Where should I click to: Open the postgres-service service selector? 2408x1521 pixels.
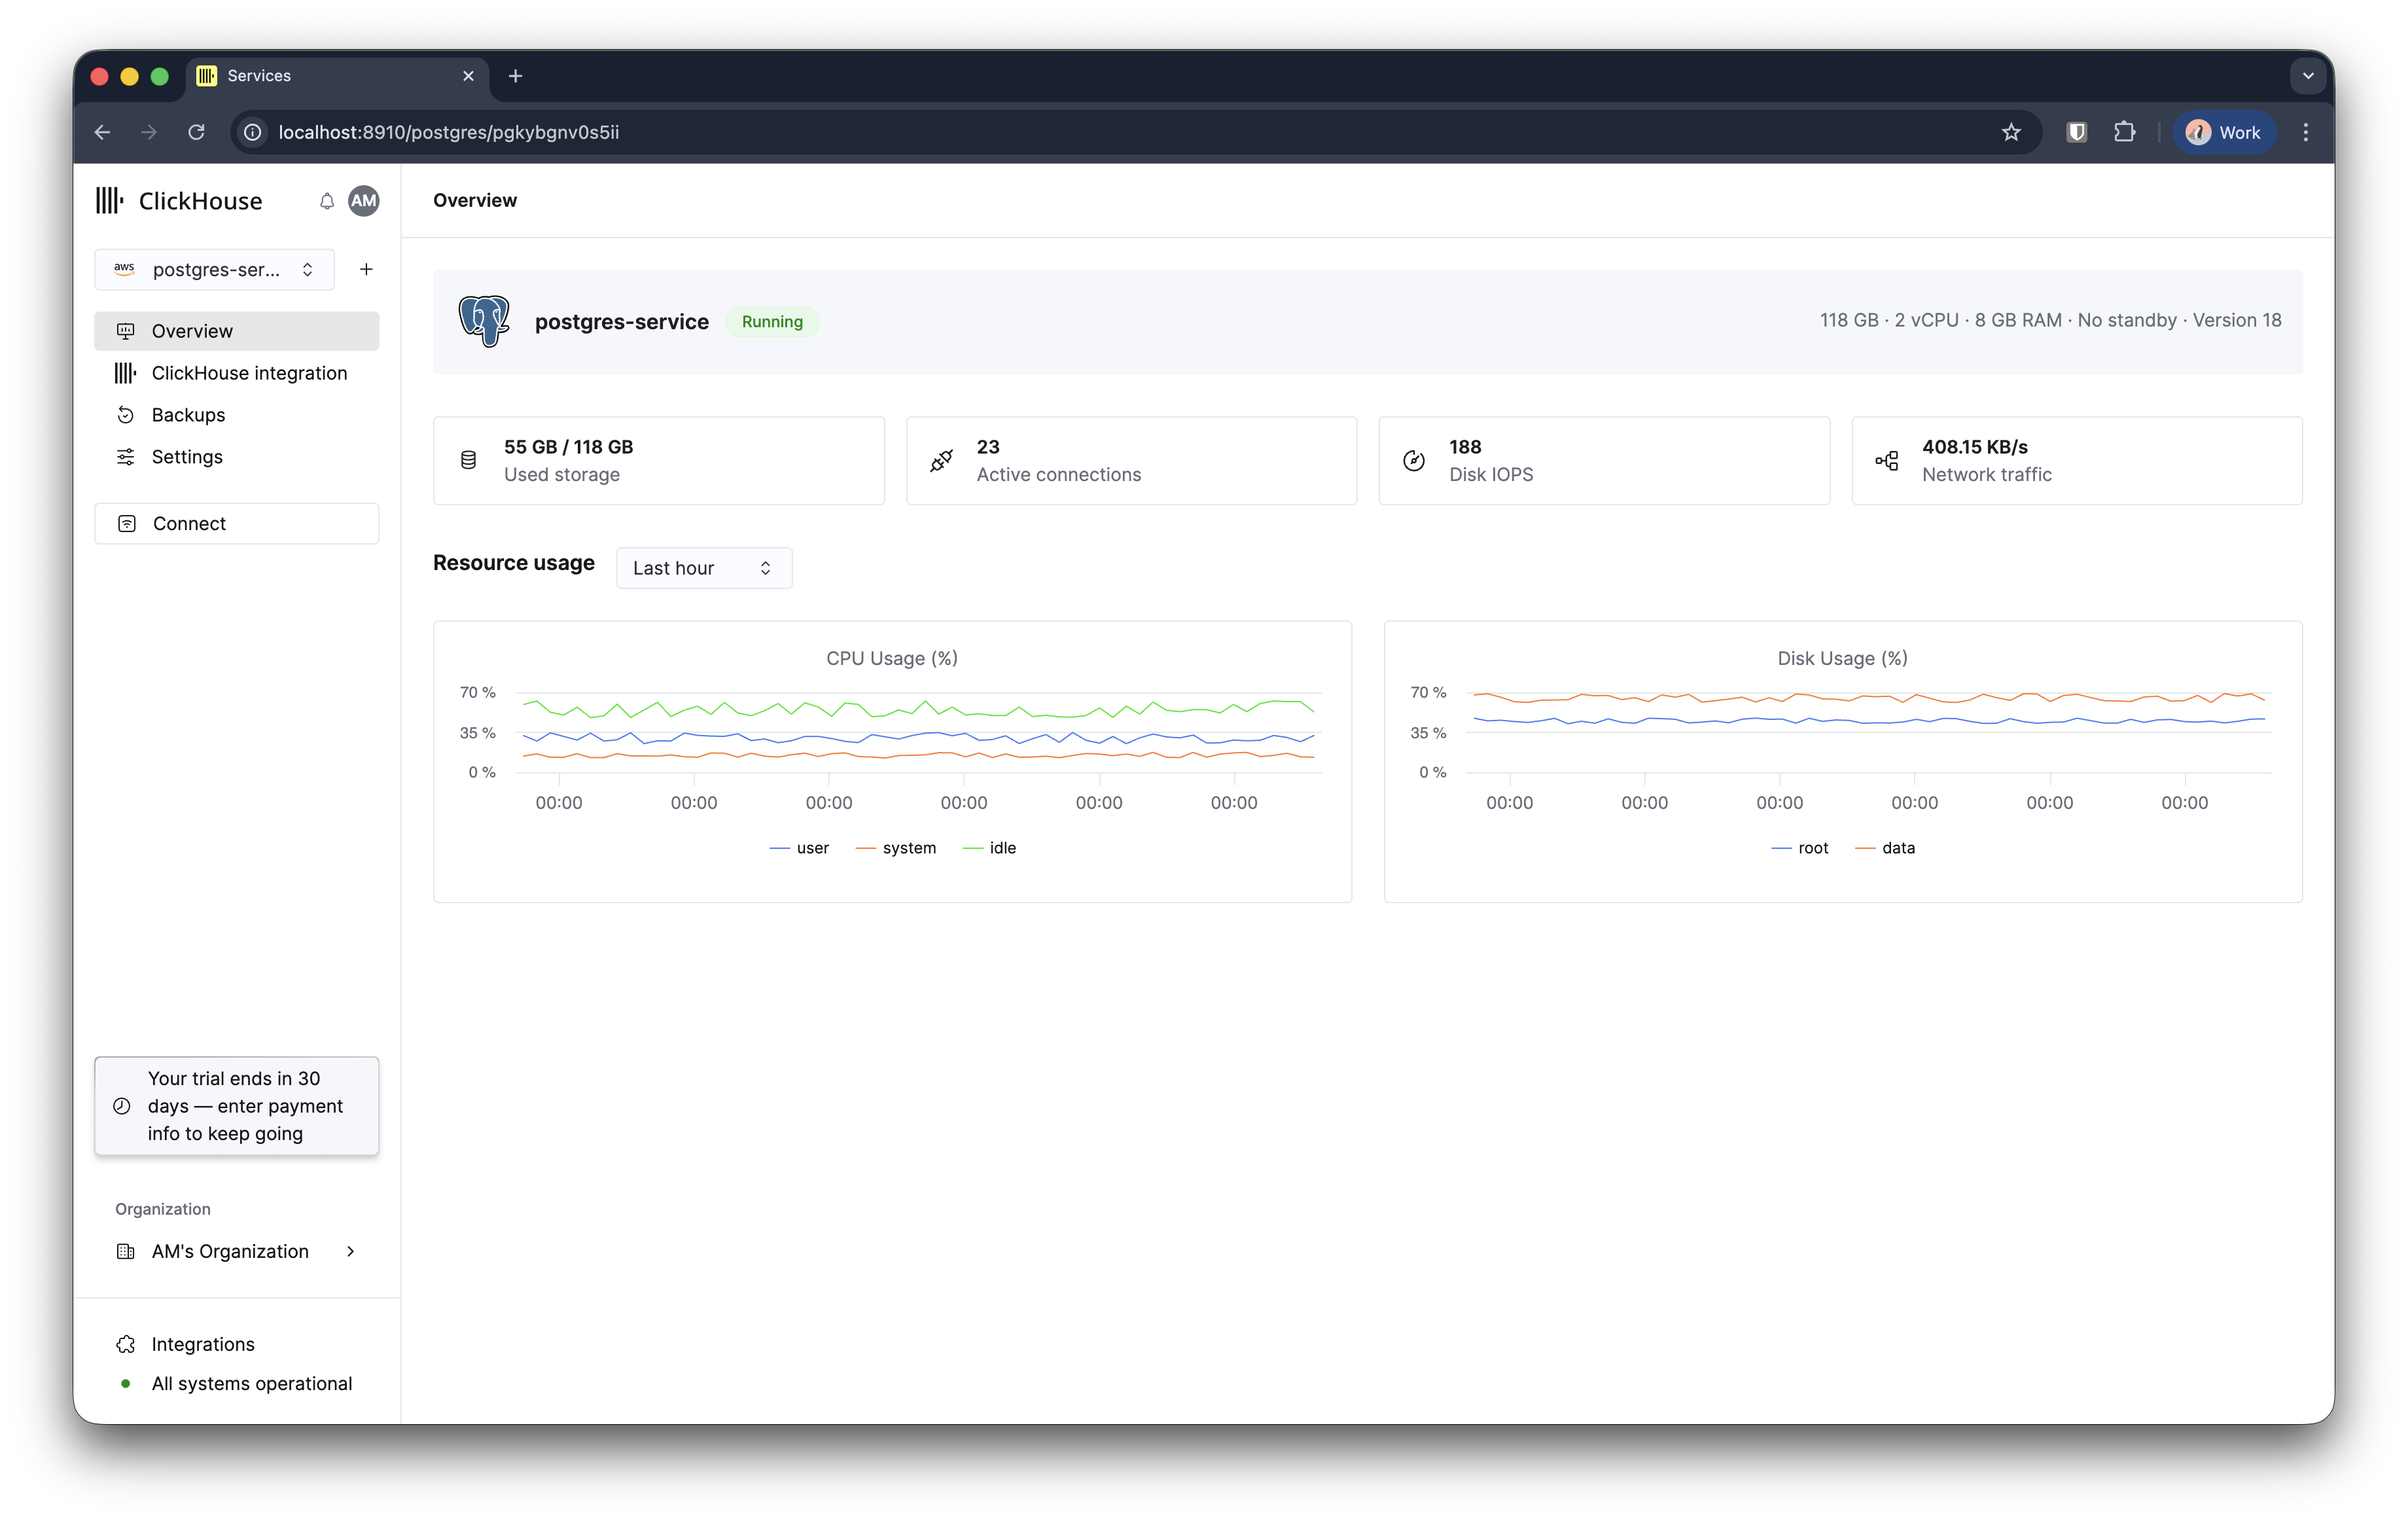click(x=214, y=269)
